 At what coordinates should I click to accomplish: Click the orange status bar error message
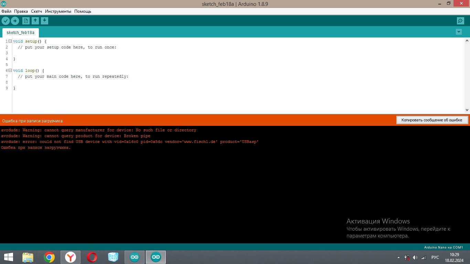click(x=33, y=121)
